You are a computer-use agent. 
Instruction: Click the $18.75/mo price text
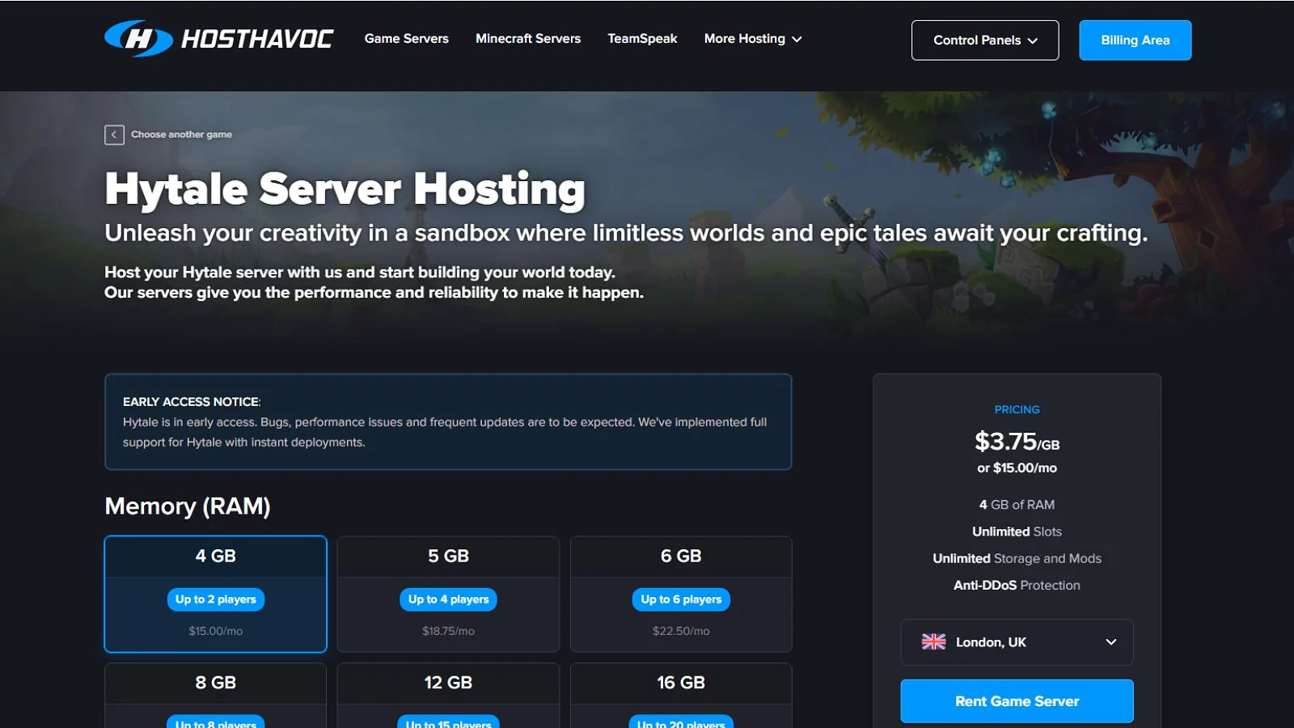(x=448, y=631)
